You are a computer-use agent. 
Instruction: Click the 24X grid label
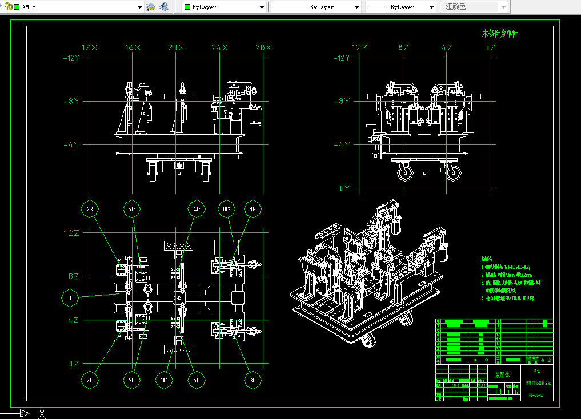click(220, 47)
